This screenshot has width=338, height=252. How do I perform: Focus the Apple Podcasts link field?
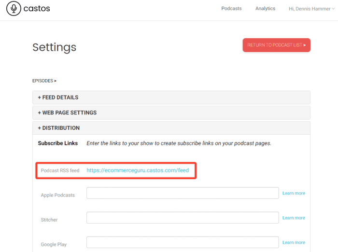click(x=183, y=193)
